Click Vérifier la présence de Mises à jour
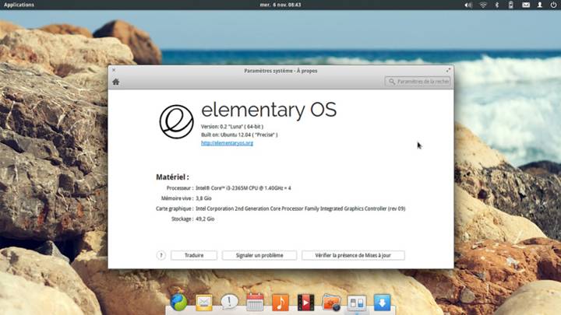This screenshot has width=561, height=315. [353, 255]
